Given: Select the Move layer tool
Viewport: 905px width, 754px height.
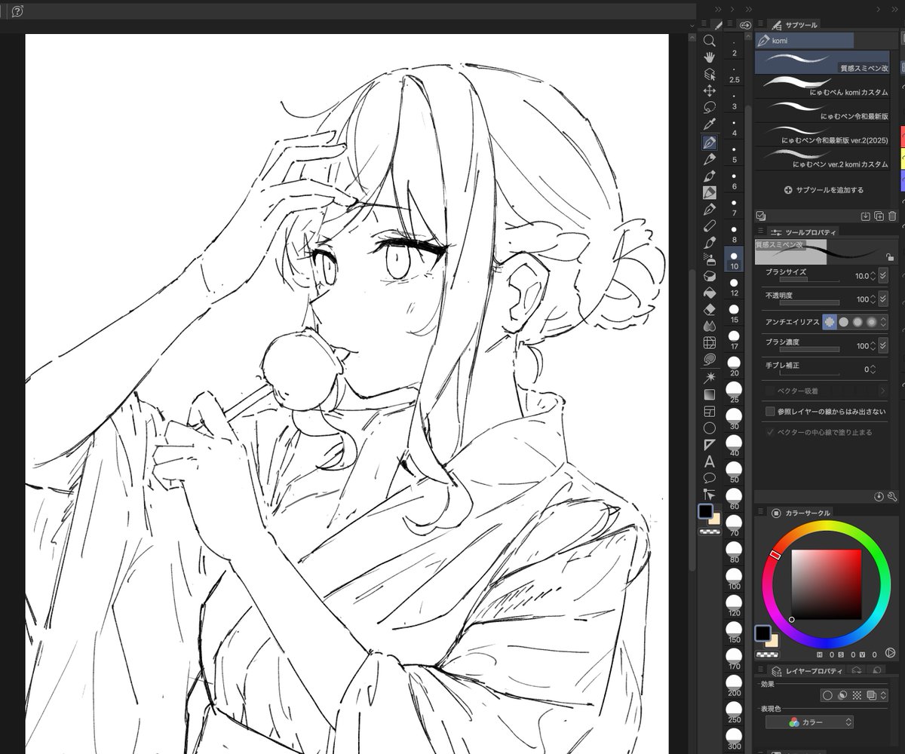Looking at the screenshot, I should tap(709, 90).
